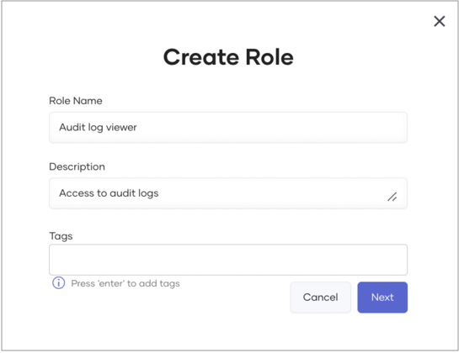
Task: Place cursor on 'Audit log viewer' text
Action: coord(98,128)
